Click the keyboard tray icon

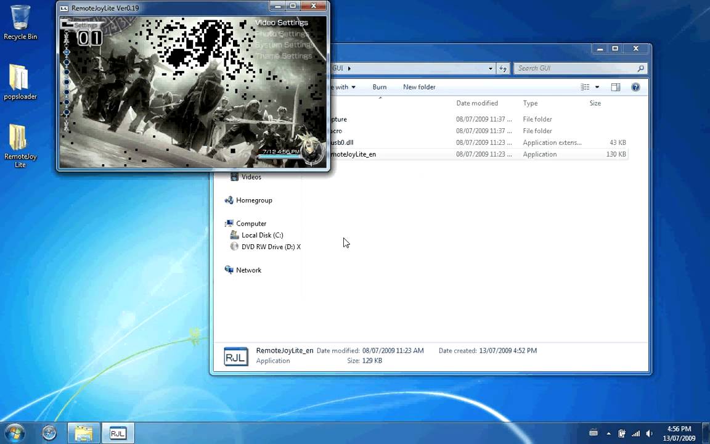[x=594, y=434]
